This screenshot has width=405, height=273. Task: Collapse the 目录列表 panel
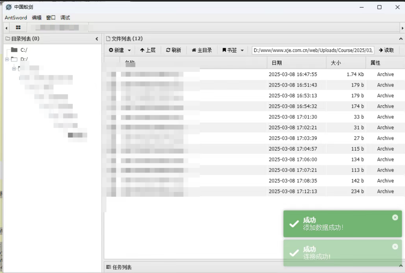coord(97,39)
